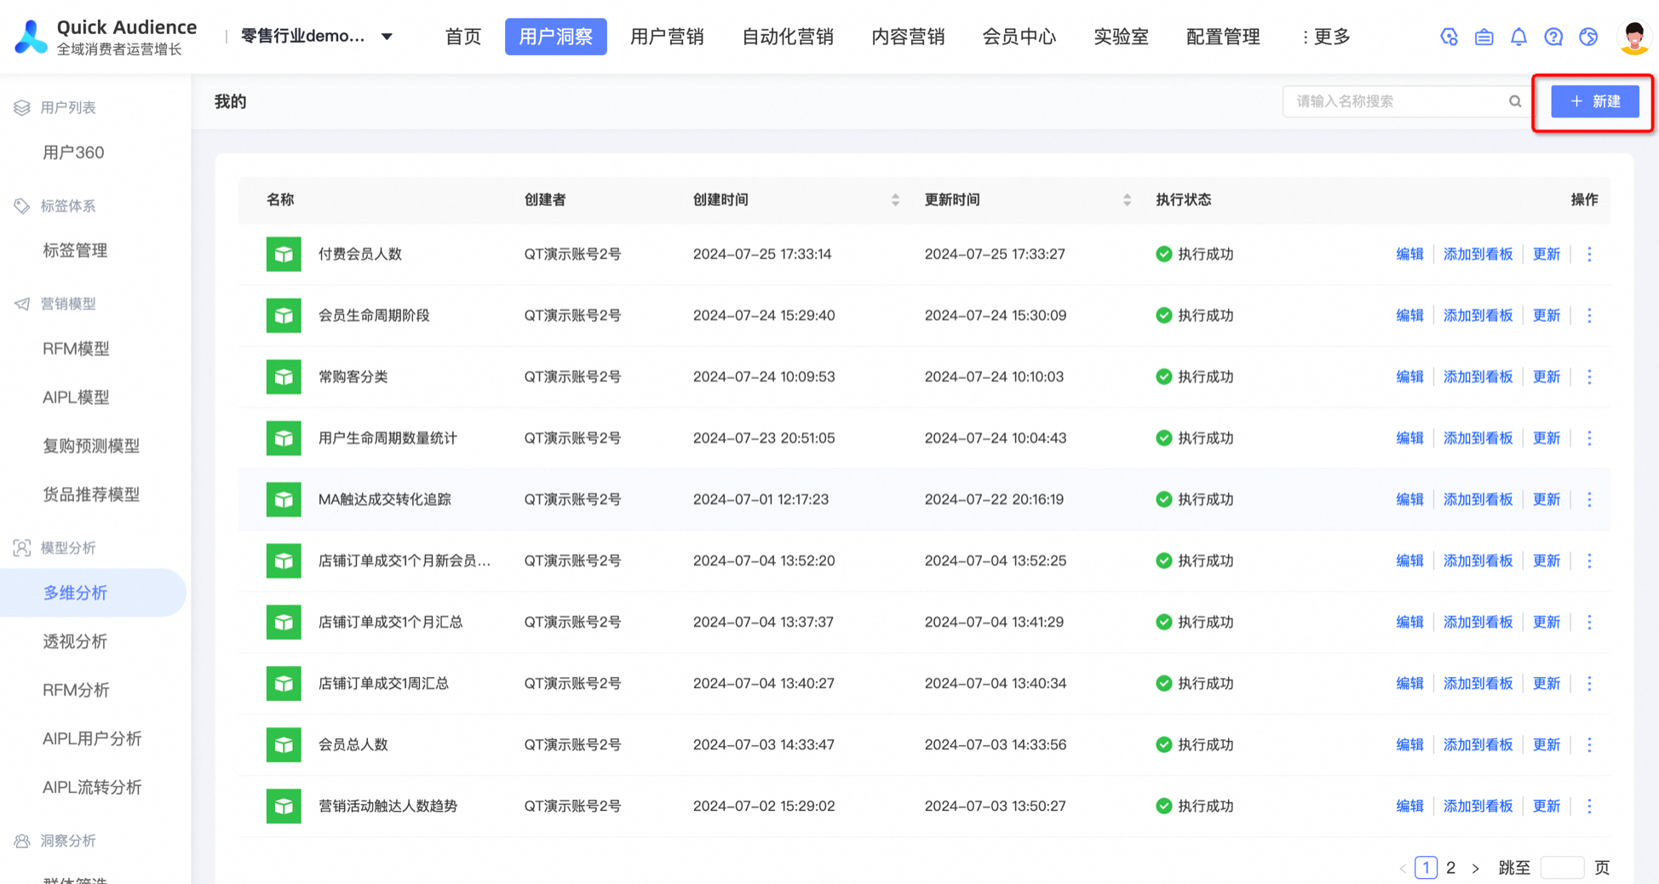The width and height of the screenshot is (1659, 884).
Task: Open the 营销活动触达人数趋势 analysis name
Action: [387, 806]
